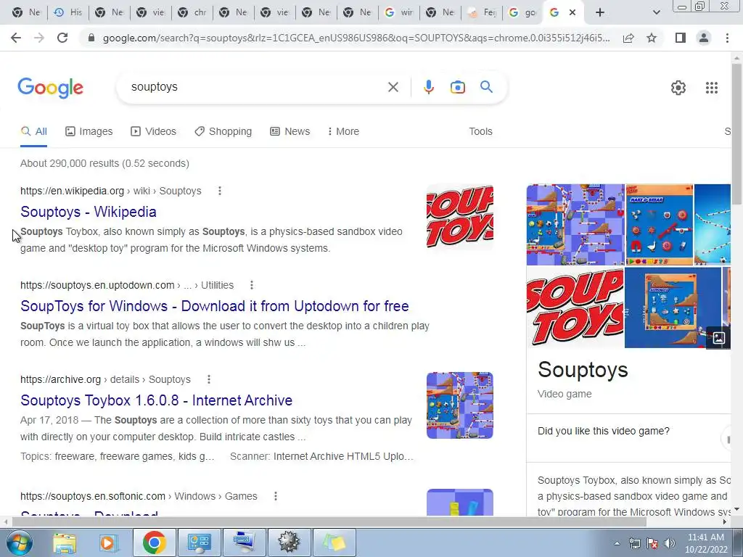The width and height of the screenshot is (743, 557).
Task: Switch to Shopping results tab
Action: pos(223,131)
